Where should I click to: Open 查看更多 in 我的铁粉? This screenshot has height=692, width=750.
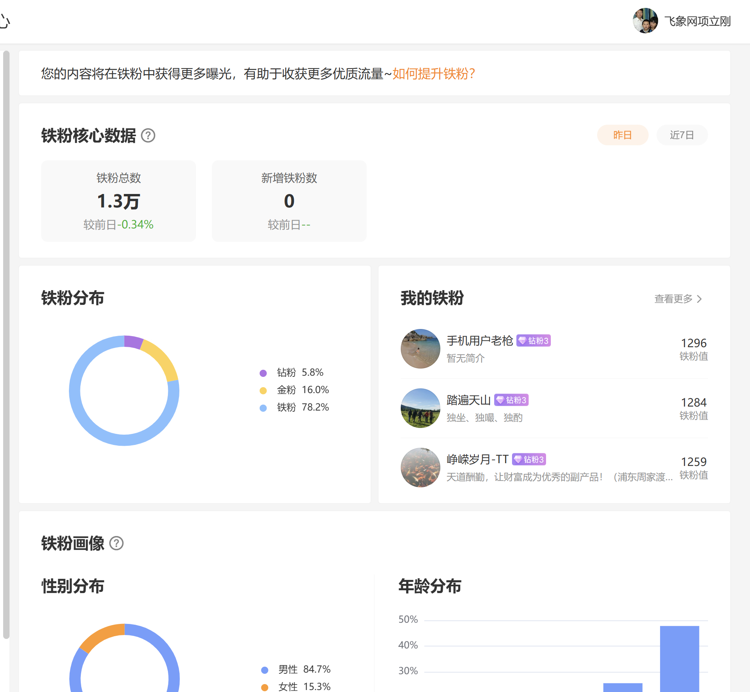coord(678,298)
